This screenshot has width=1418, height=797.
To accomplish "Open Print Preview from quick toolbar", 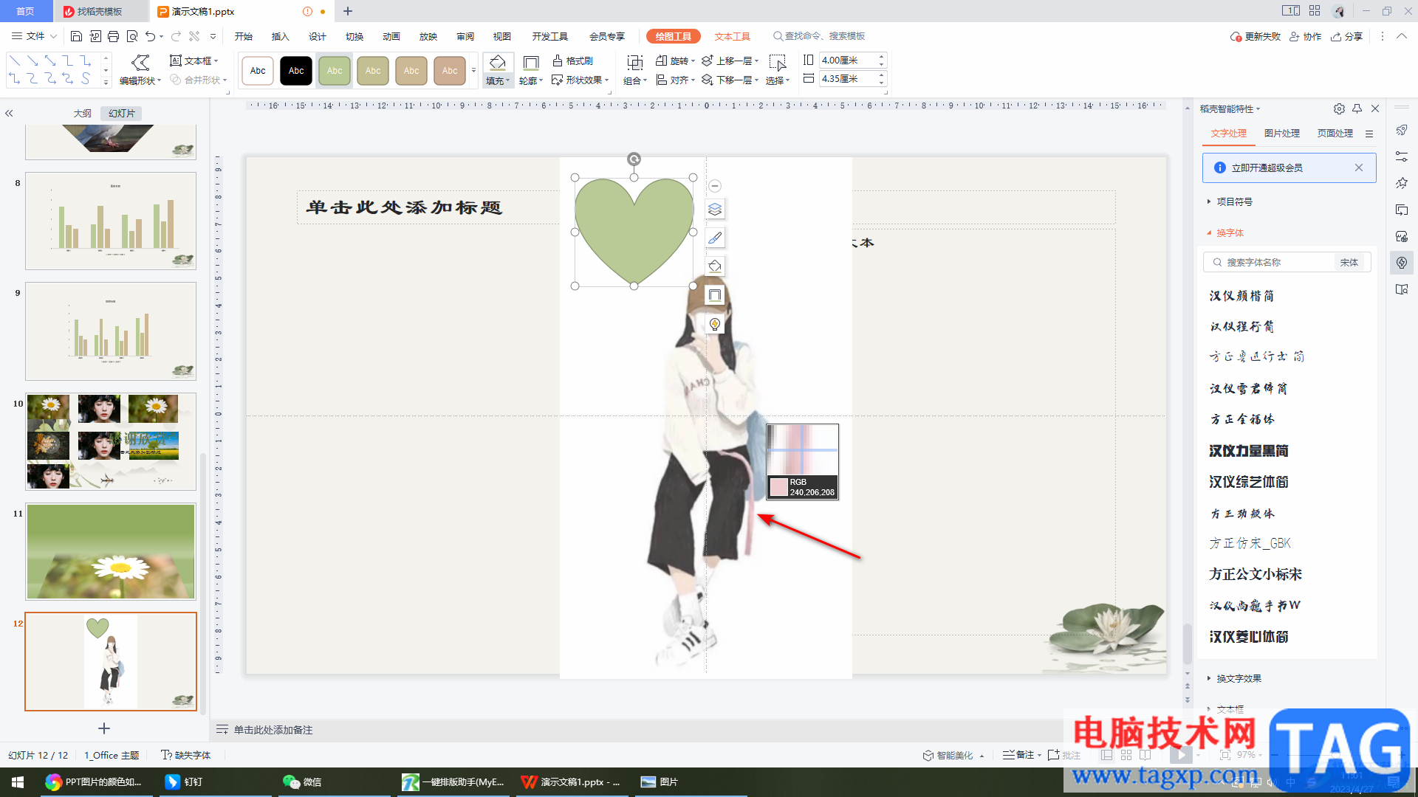I will [132, 36].
